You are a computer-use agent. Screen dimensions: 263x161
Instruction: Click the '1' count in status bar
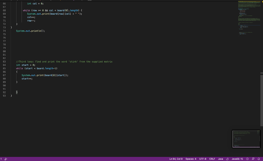point(1,159)
